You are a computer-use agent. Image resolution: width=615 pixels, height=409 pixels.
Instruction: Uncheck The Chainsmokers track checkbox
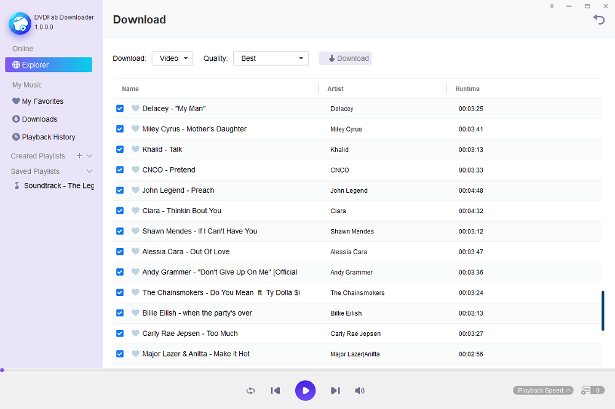click(120, 292)
